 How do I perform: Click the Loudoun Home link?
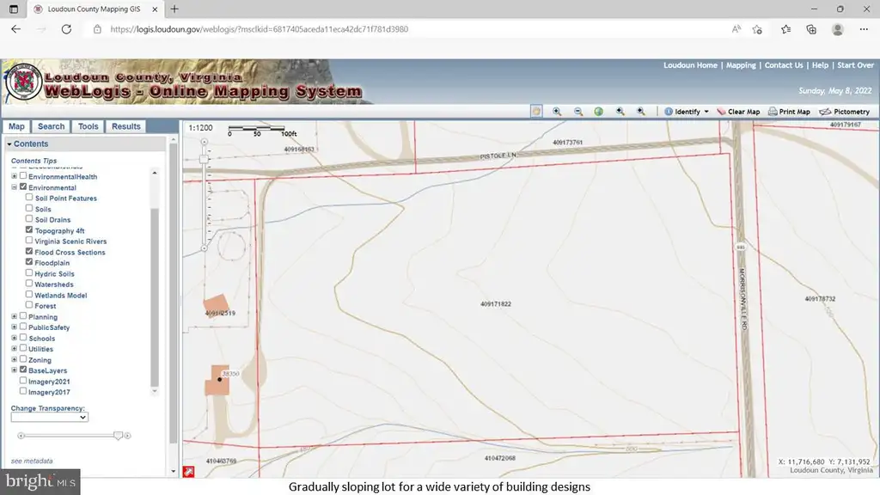pyautogui.click(x=690, y=65)
